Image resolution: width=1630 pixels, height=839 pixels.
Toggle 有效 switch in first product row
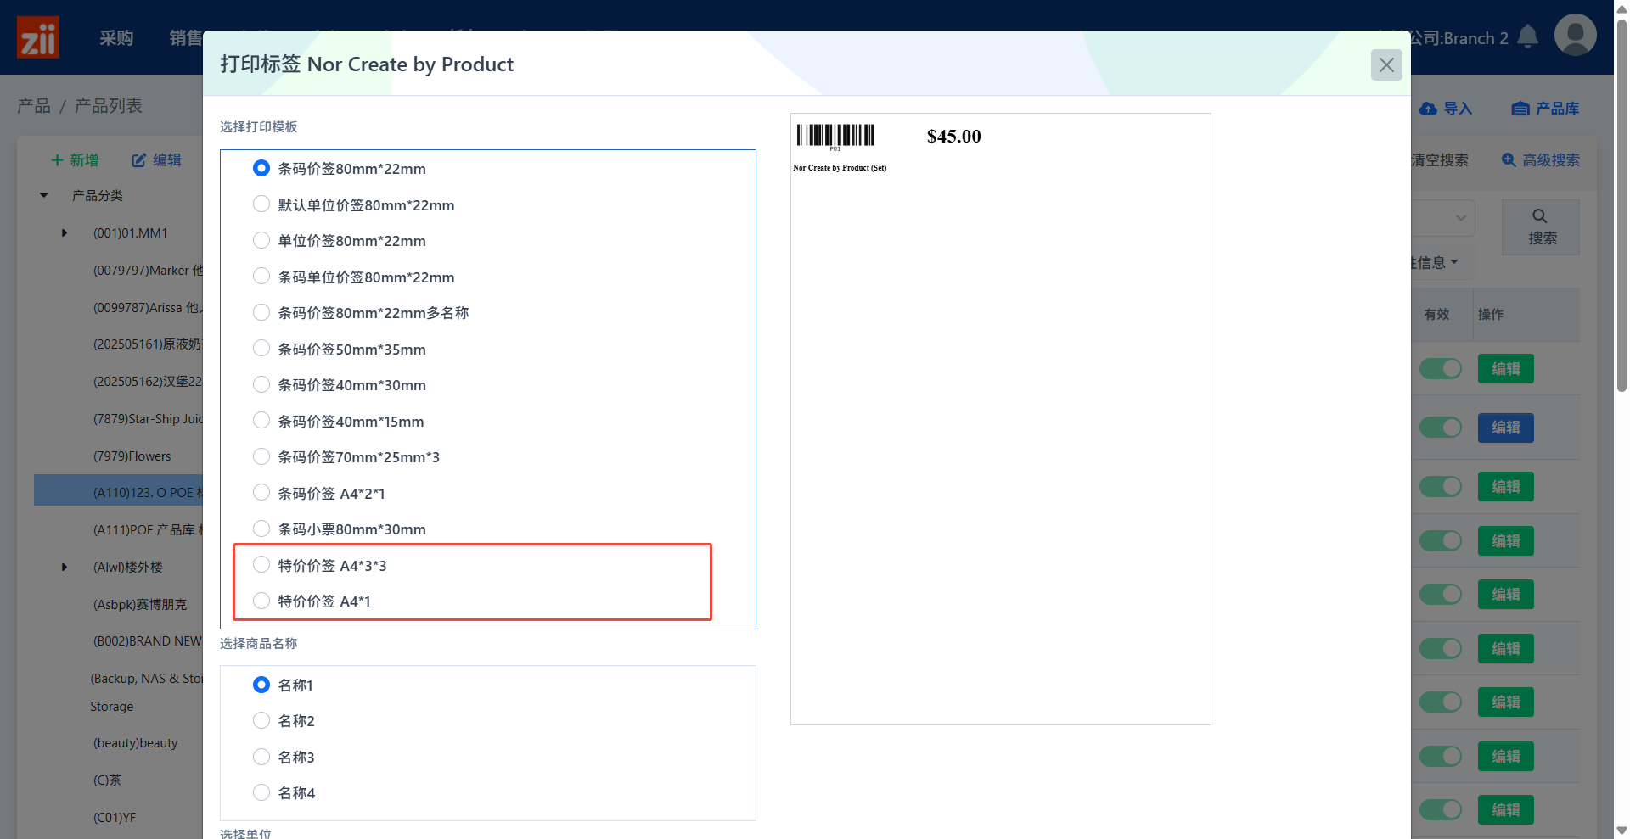[1441, 369]
